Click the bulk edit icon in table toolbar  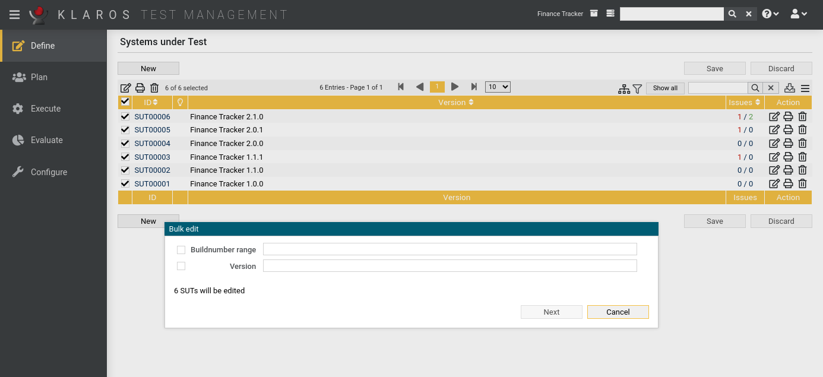pos(126,88)
